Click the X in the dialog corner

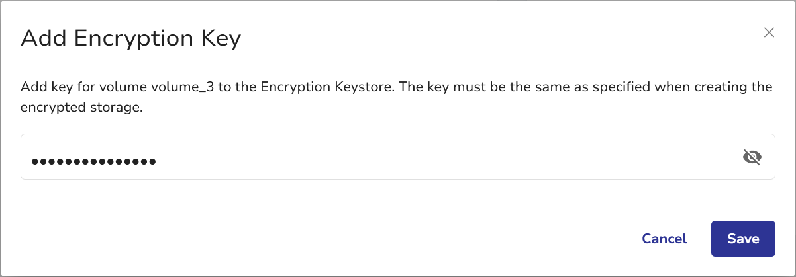coord(769,33)
